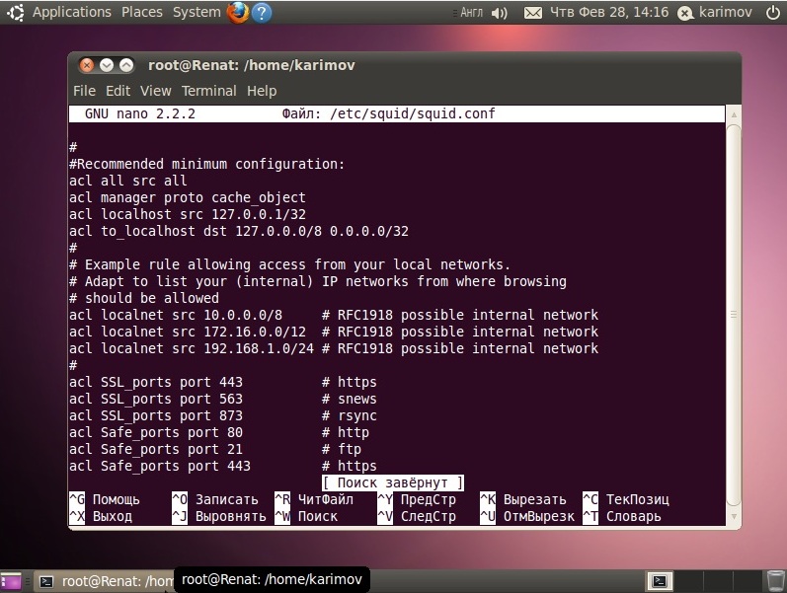The image size is (787, 593).
Task: Click 'acl SSL_ports port 873' line
Action: pyautogui.click(x=223, y=416)
